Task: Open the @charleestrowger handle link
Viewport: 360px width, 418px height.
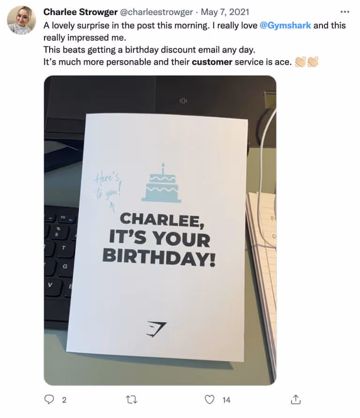Action: point(157,12)
